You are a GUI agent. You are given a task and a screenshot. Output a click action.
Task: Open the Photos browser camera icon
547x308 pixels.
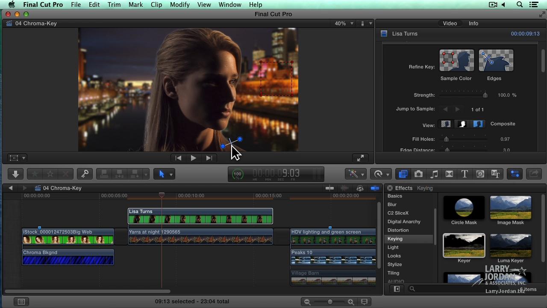pos(418,174)
